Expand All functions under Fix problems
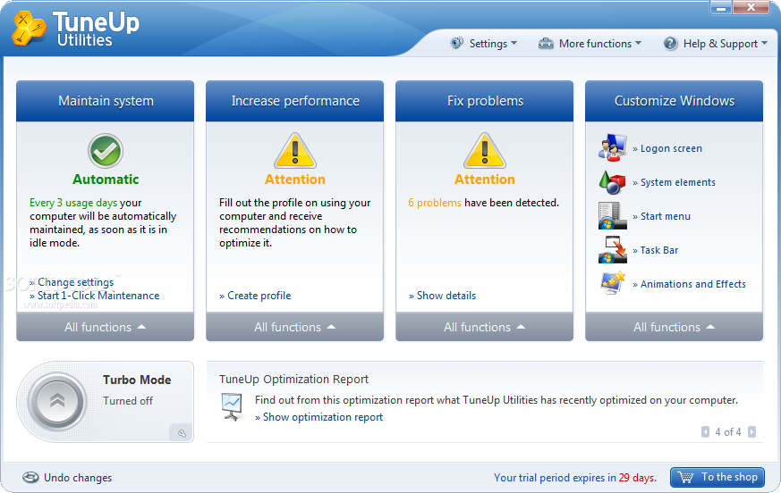Viewport: 781px width, 493px height. [x=485, y=327]
